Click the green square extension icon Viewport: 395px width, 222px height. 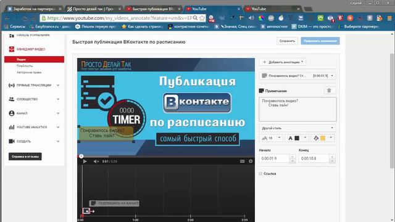(320, 18)
